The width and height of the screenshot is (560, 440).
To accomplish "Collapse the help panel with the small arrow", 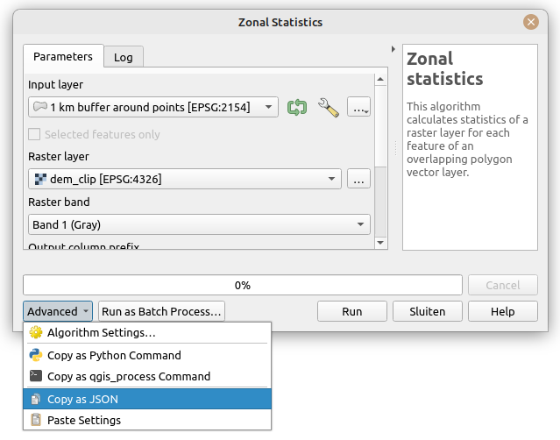I will pyautogui.click(x=393, y=49).
